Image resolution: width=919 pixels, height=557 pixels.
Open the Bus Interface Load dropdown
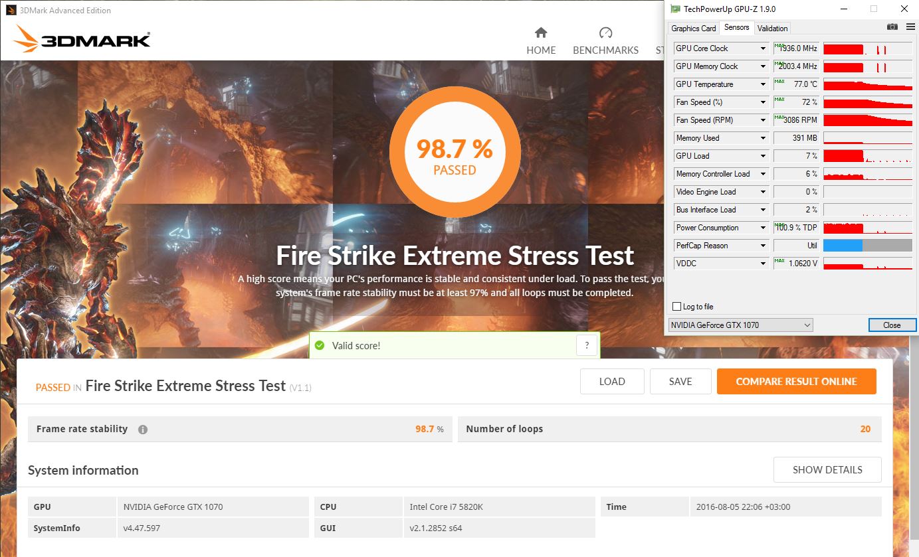[763, 210]
